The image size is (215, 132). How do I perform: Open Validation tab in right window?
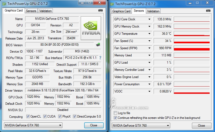click(153, 11)
